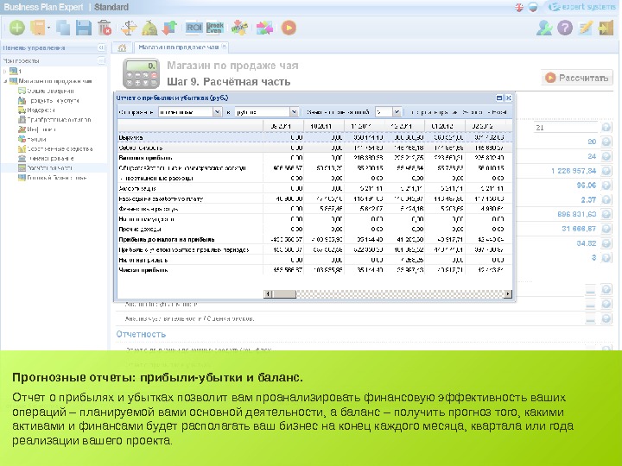Save project with the floppy disk icon

[84, 28]
